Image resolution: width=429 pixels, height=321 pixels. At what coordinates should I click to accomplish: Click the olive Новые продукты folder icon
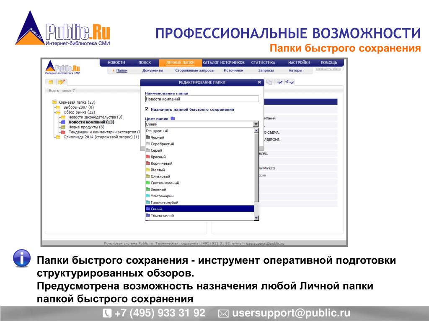pos(63,127)
